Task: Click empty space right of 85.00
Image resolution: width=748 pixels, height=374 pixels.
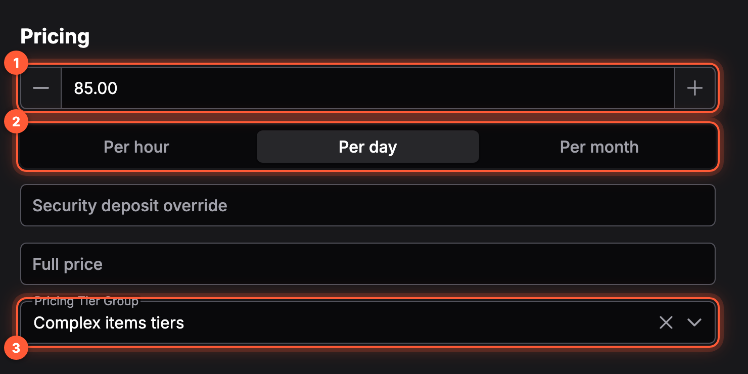Action: [x=394, y=88]
